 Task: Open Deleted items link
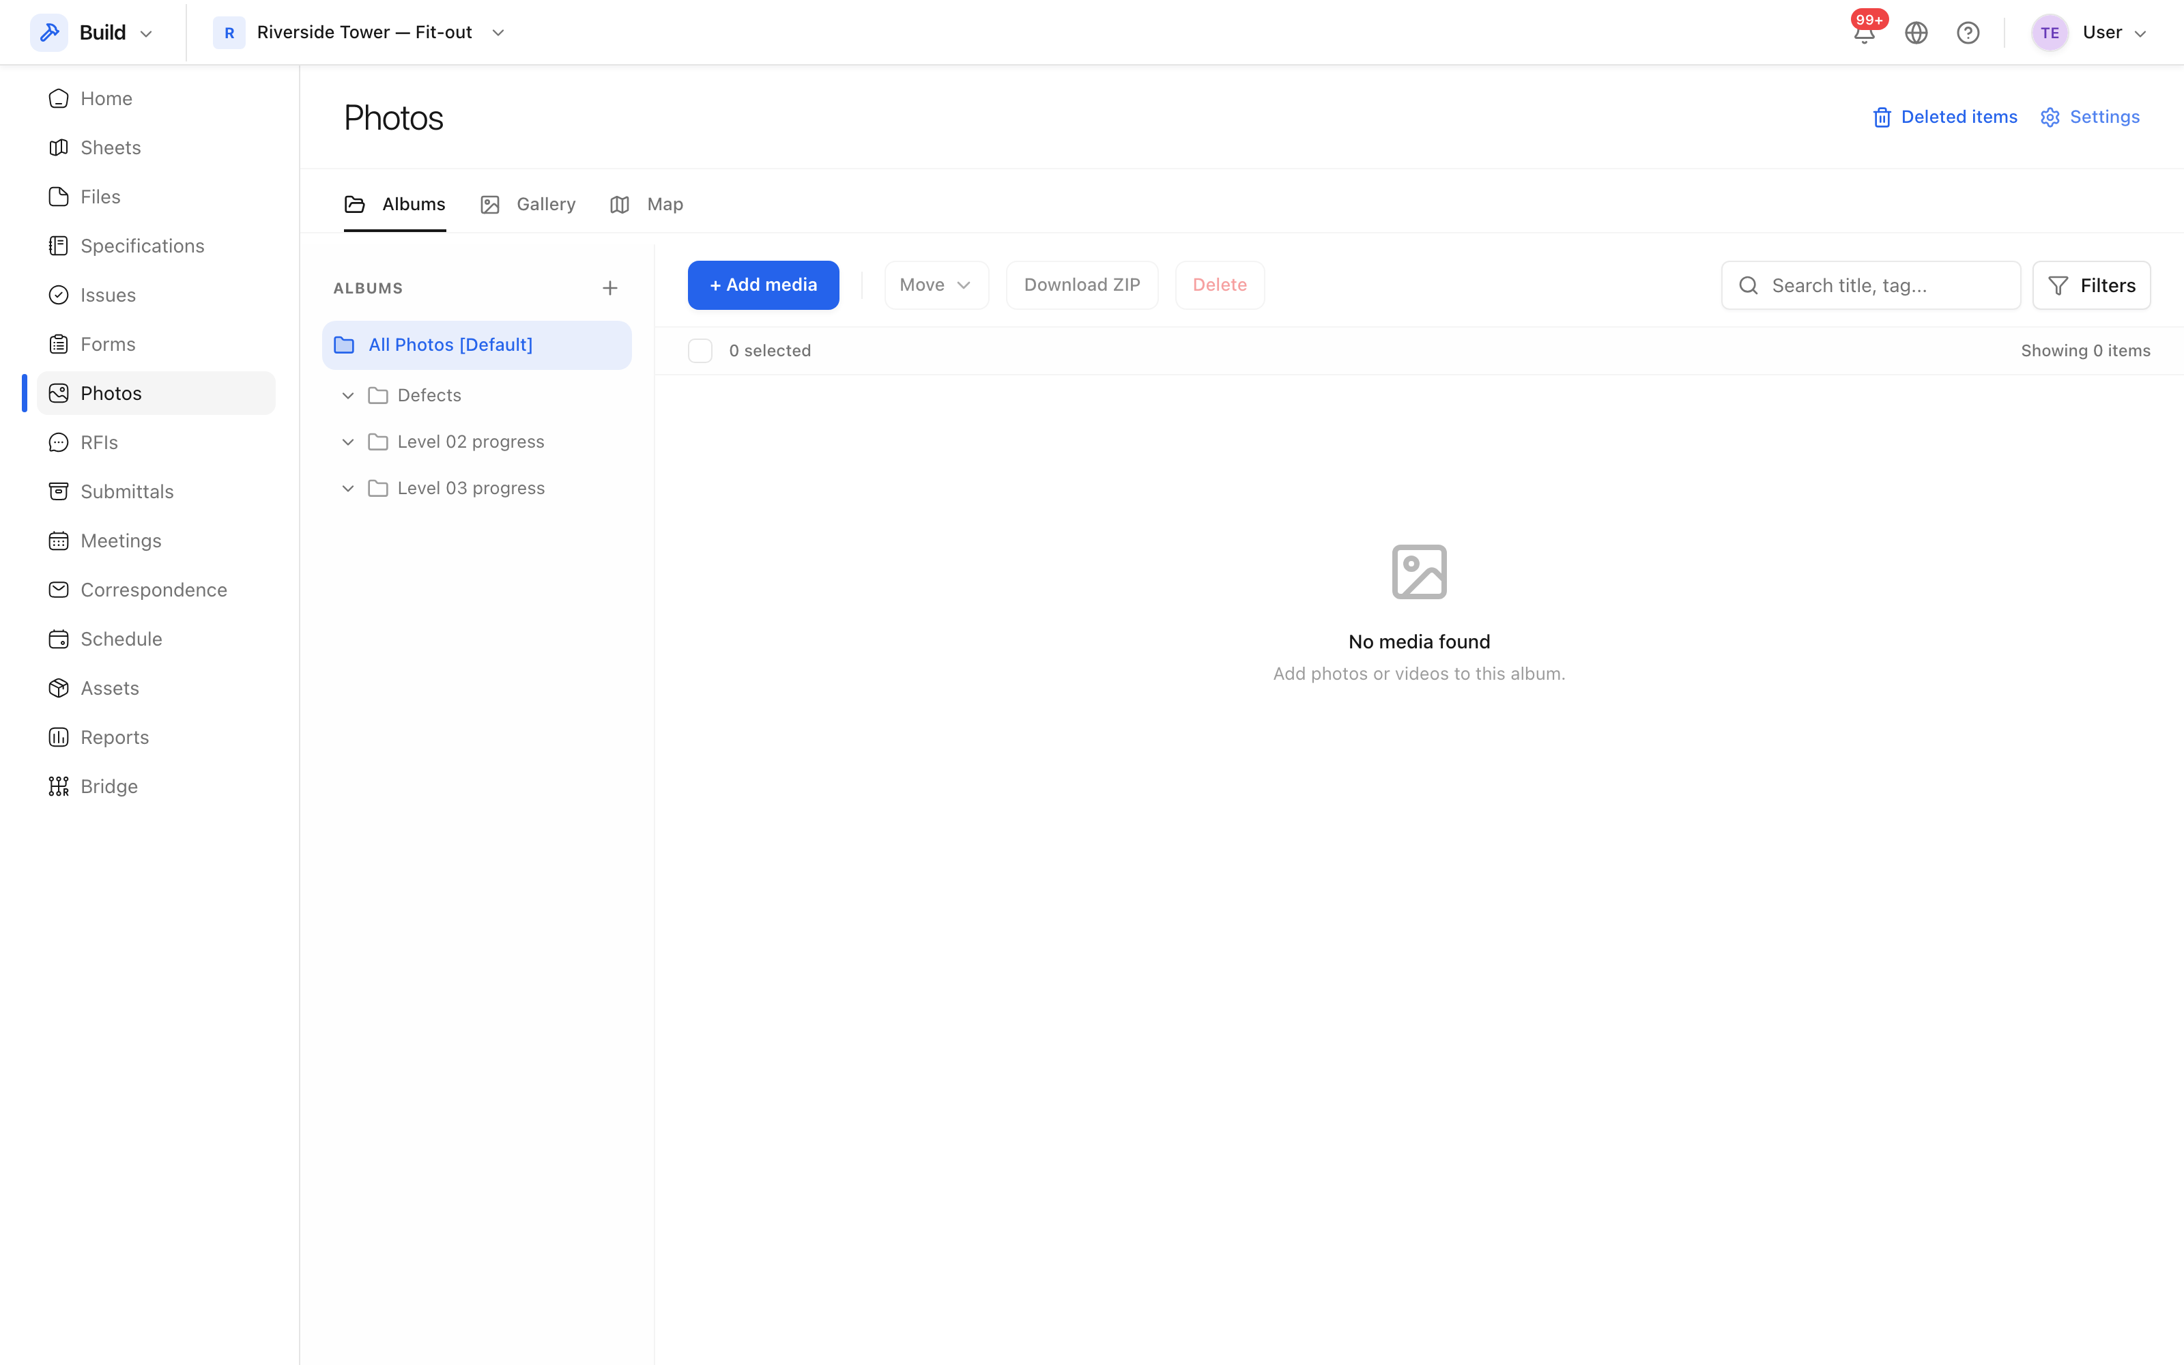tap(1945, 117)
